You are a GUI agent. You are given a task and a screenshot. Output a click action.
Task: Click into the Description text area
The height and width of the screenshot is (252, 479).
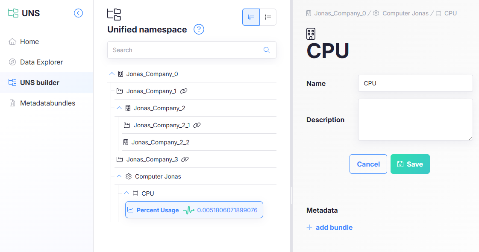(x=415, y=120)
